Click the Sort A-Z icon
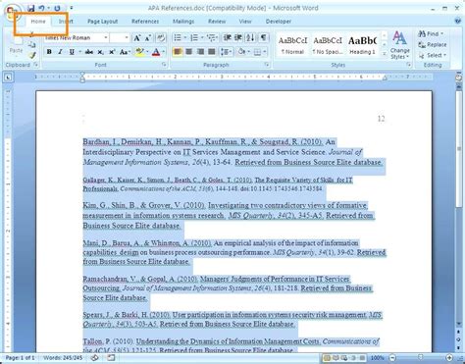The width and height of the screenshot is (465, 364). coord(250,38)
